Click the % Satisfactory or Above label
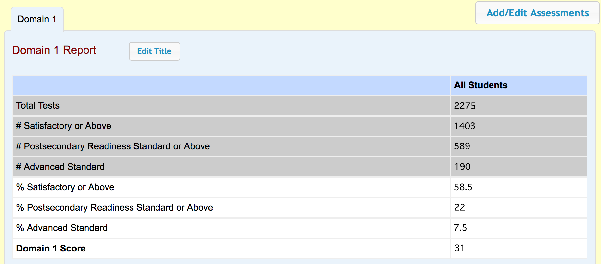601x264 pixels. pos(65,187)
